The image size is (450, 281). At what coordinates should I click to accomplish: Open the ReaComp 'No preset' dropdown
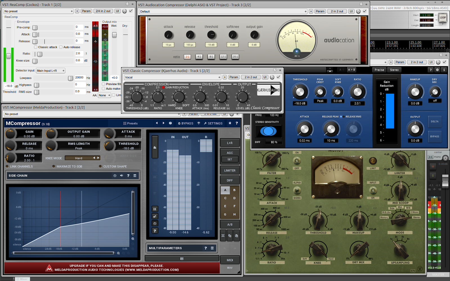38,11
